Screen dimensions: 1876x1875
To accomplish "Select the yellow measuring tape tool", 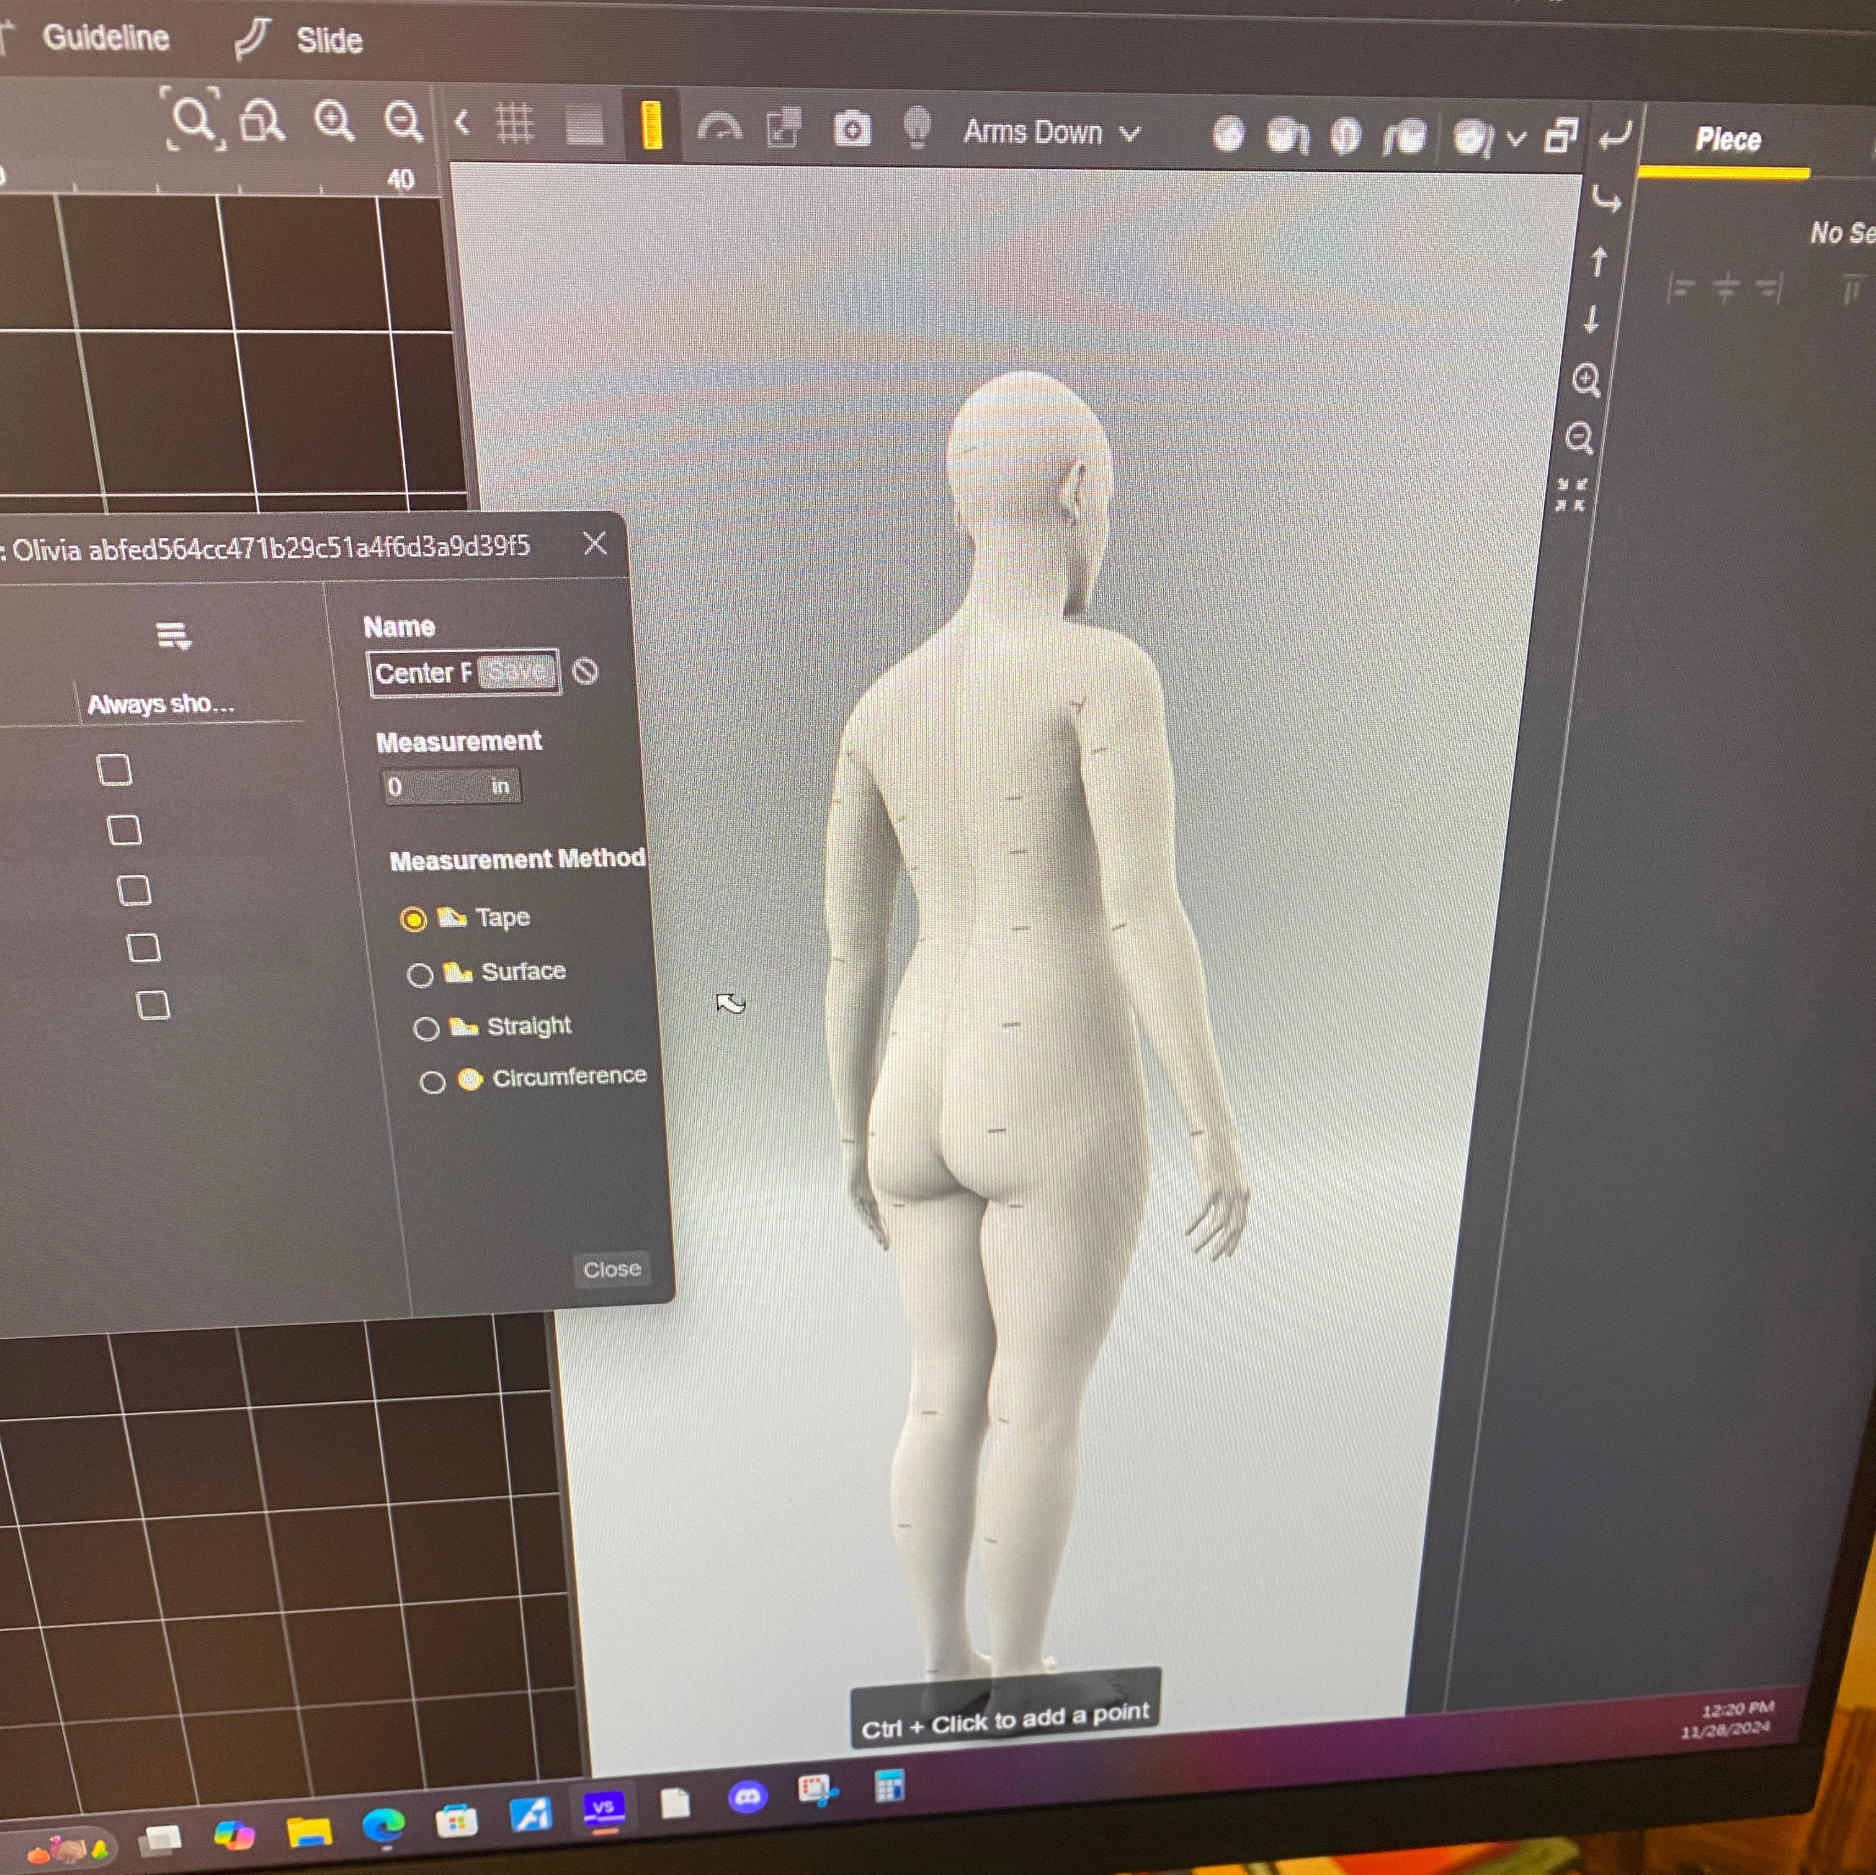I will click(651, 126).
